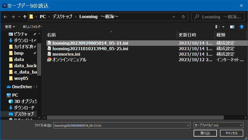
Task: Select looming20231010213940_05-25.ini file
Action: point(90,49)
